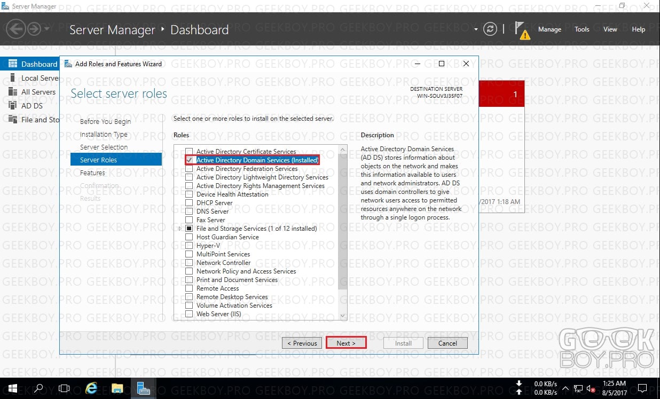Click the Cancel button in wizard

point(447,343)
